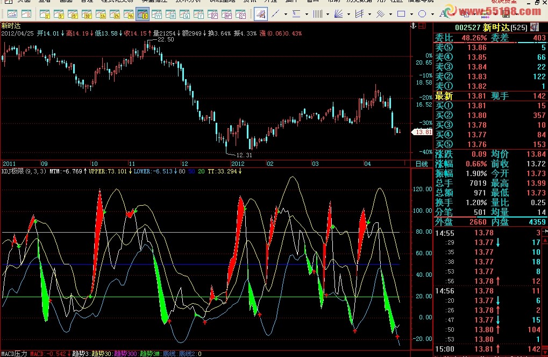Toggle the anchor icon above the price axis
Screen dimensions: 548x357
coord(413,25)
